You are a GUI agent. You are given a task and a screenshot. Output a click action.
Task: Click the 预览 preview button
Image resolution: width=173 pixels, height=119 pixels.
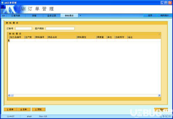(x=39, y=109)
